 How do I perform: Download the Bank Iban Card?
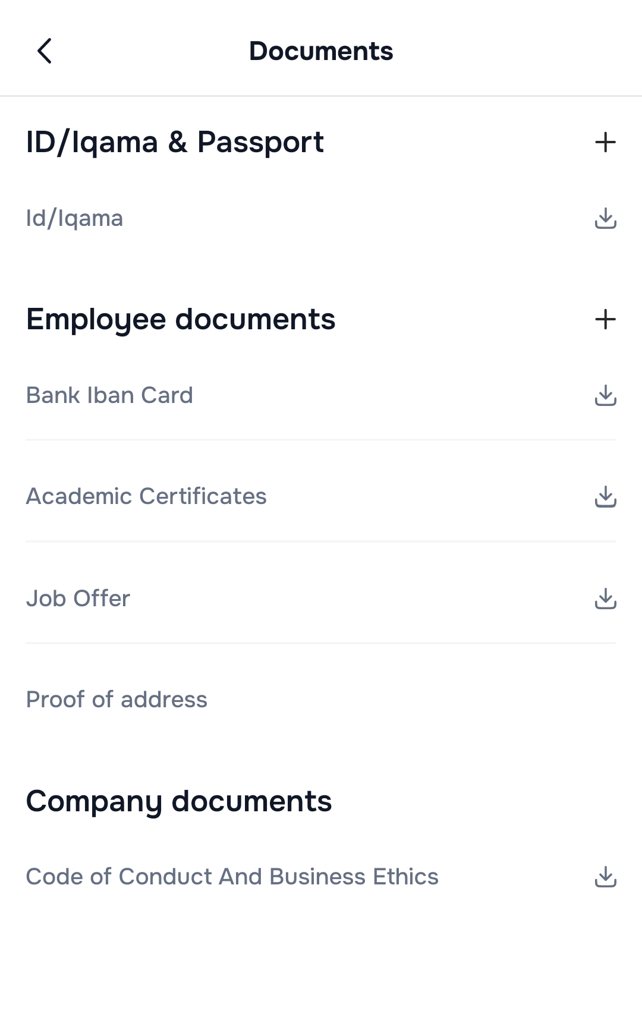pos(605,395)
